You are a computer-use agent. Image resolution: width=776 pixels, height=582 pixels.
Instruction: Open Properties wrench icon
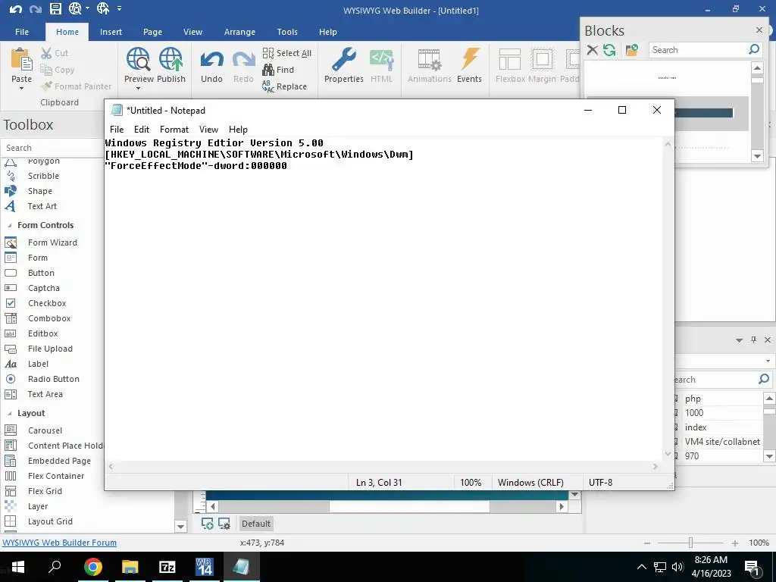pos(343,59)
